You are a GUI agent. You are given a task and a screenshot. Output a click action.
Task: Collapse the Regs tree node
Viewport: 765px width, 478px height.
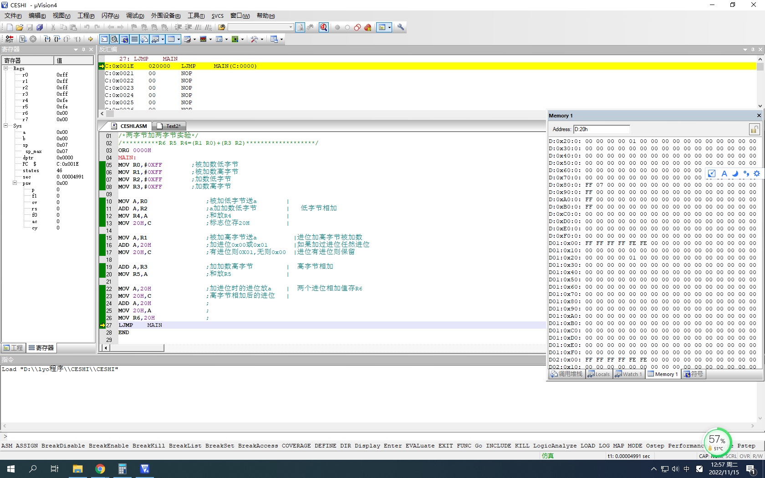tap(6, 68)
